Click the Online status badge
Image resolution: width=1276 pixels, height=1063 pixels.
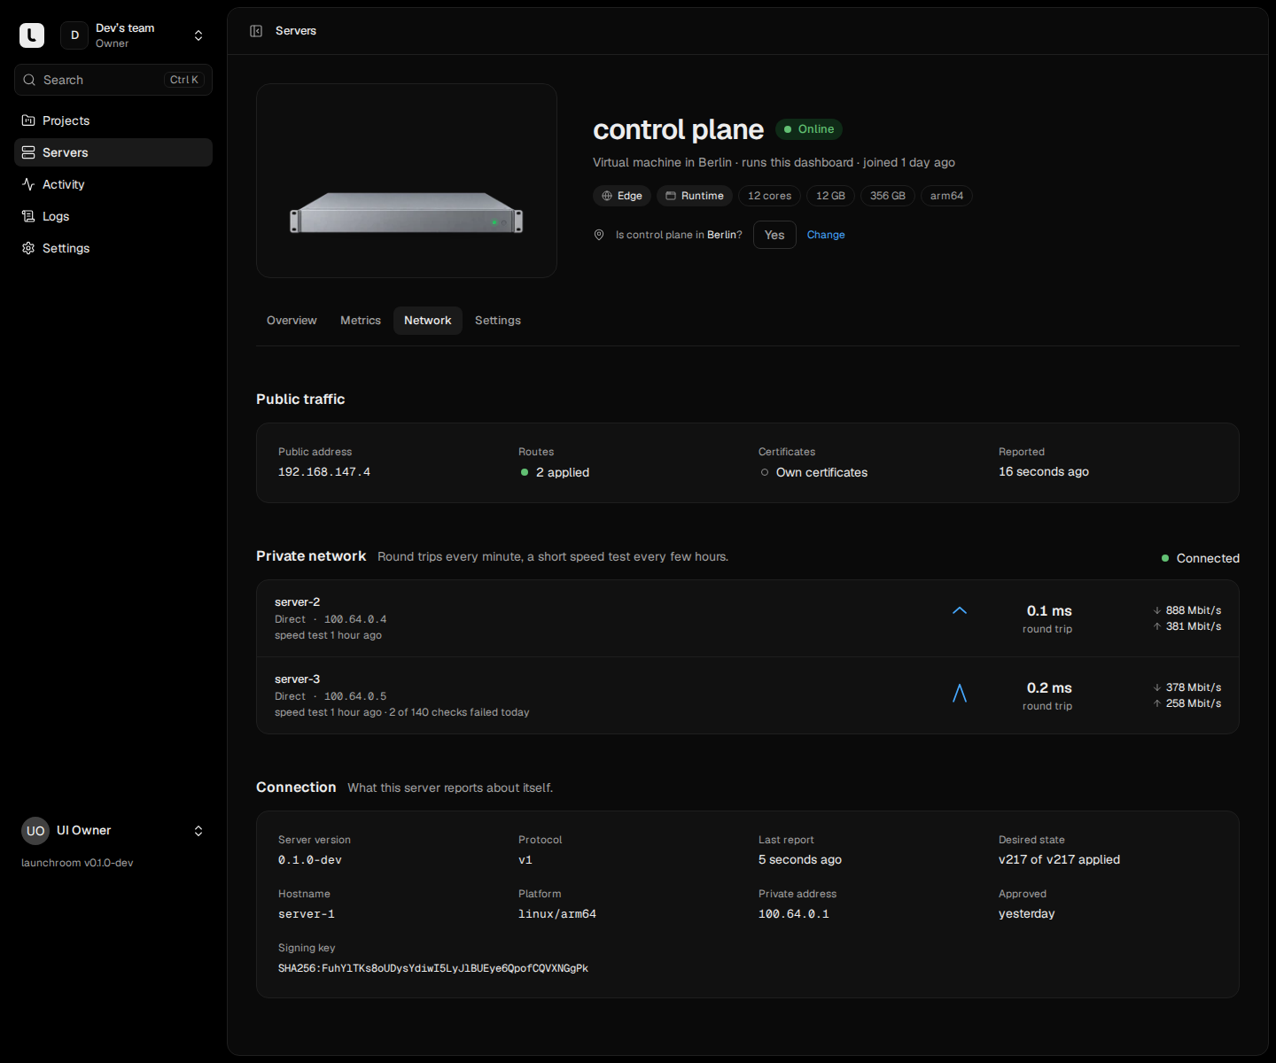tap(809, 129)
